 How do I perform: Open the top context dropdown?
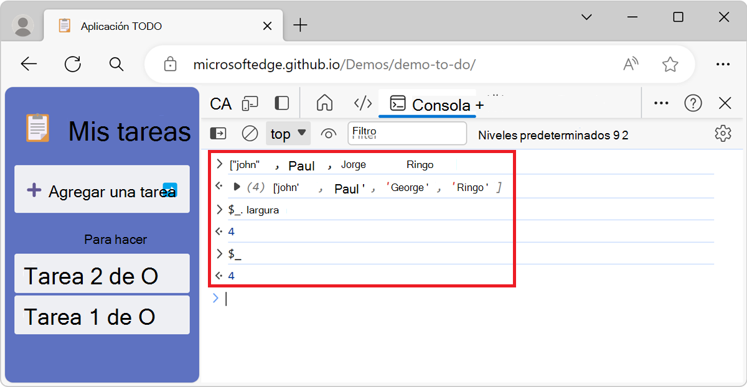pyautogui.click(x=288, y=133)
